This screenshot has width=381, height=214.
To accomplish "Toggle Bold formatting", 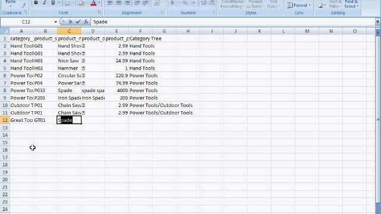I will tap(36, 2).
